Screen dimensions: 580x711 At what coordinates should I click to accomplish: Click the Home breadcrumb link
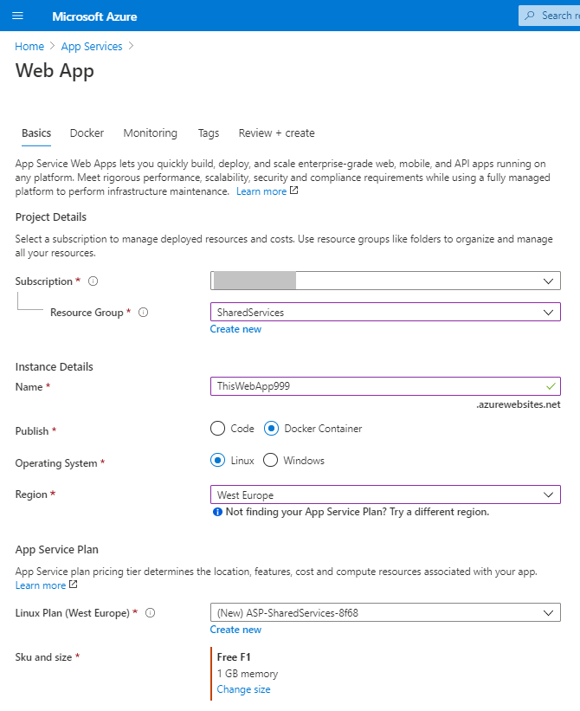click(29, 46)
